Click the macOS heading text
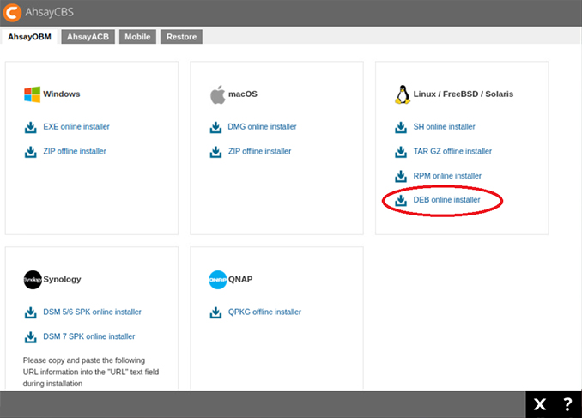582x418 pixels. coord(243,94)
